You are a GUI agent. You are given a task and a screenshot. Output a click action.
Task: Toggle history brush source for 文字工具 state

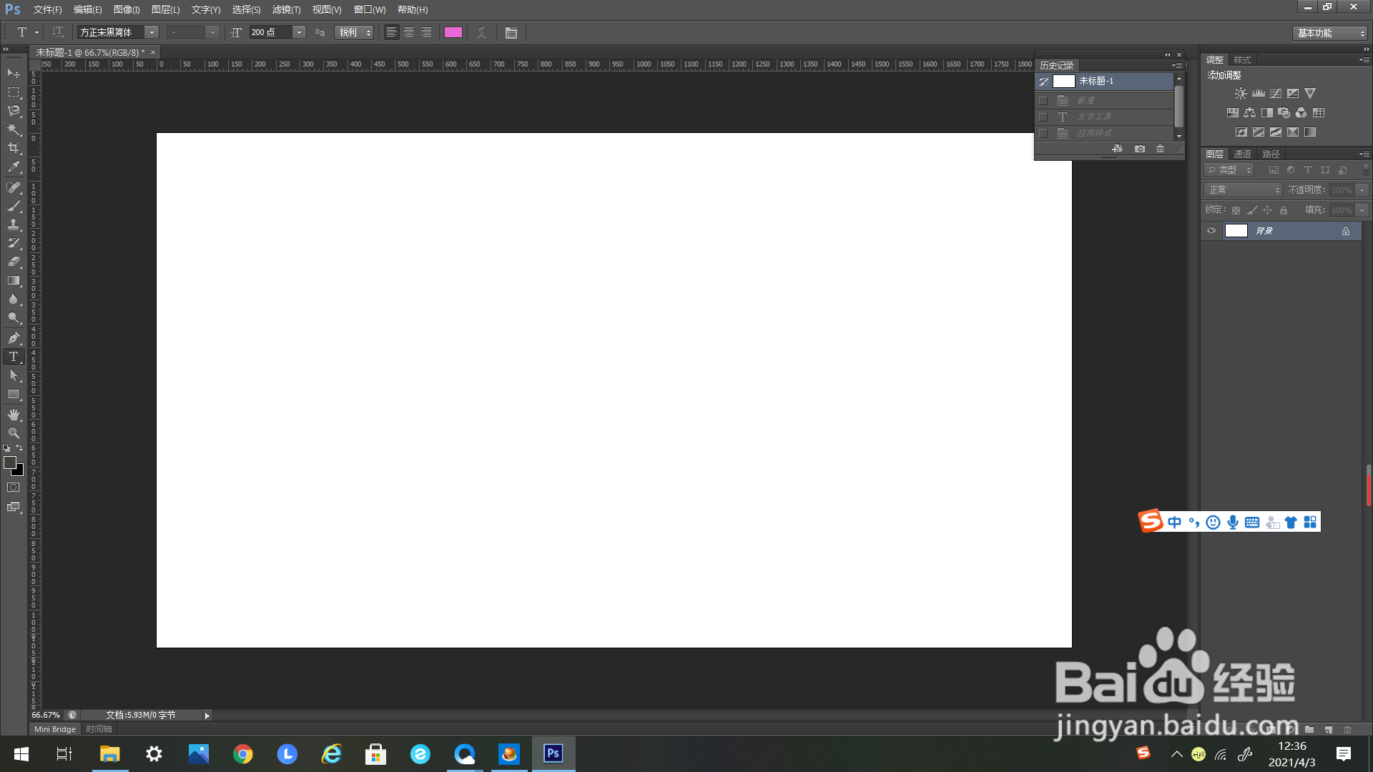1043,117
